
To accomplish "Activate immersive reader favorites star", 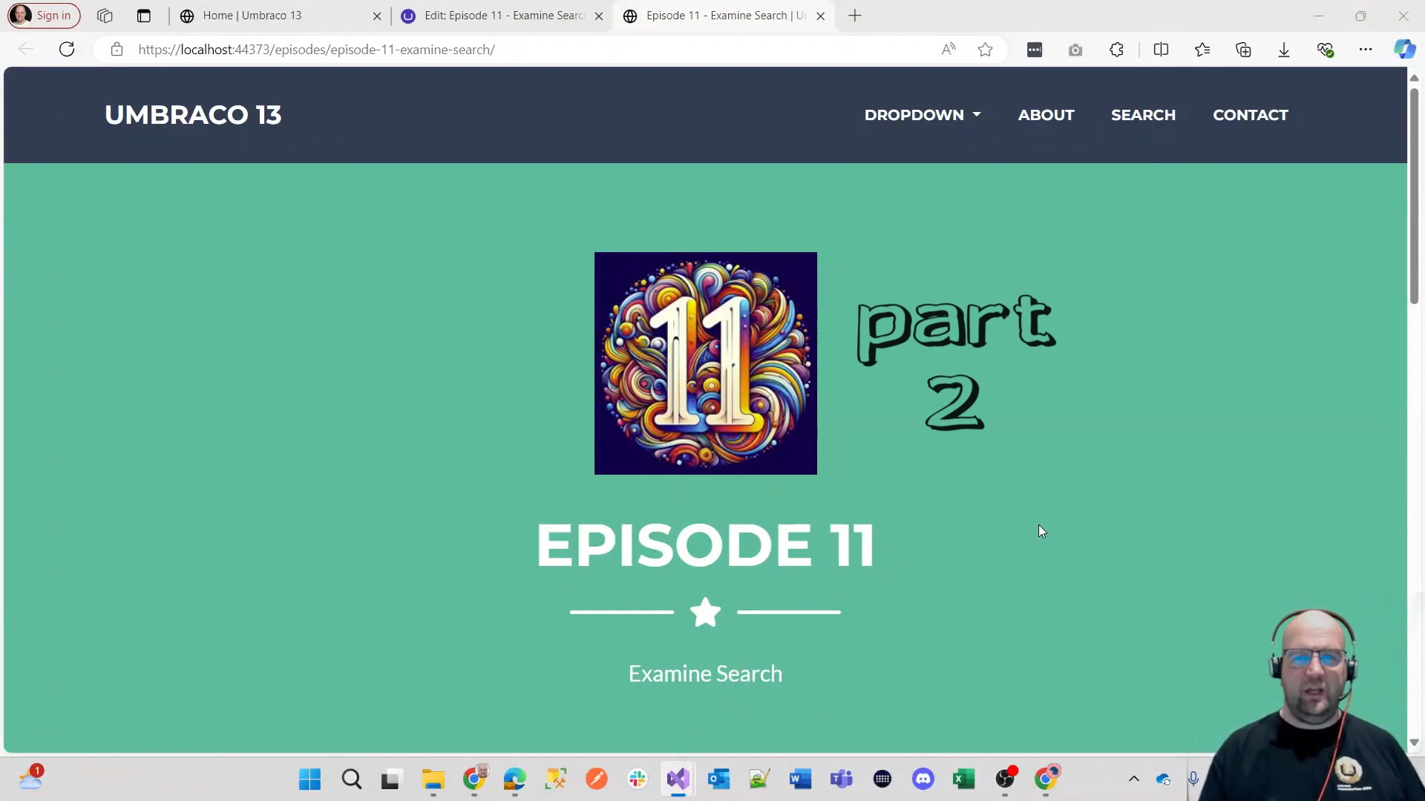I will 985,49.
